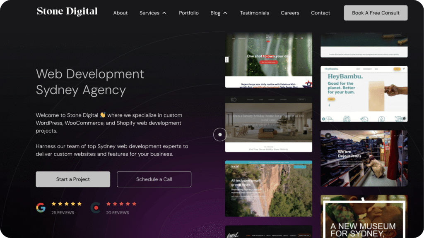Click the Google logo icon
The image size is (424, 238).
(x=41, y=207)
